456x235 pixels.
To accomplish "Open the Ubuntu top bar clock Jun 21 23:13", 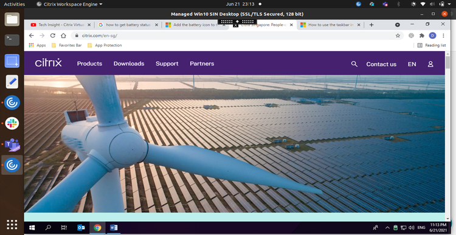I will (240, 4).
